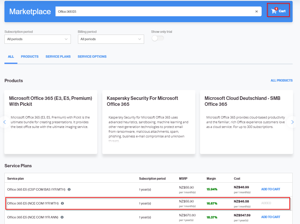Click the Products section heading
Viewport: 300px width, 224px height.
14,81
